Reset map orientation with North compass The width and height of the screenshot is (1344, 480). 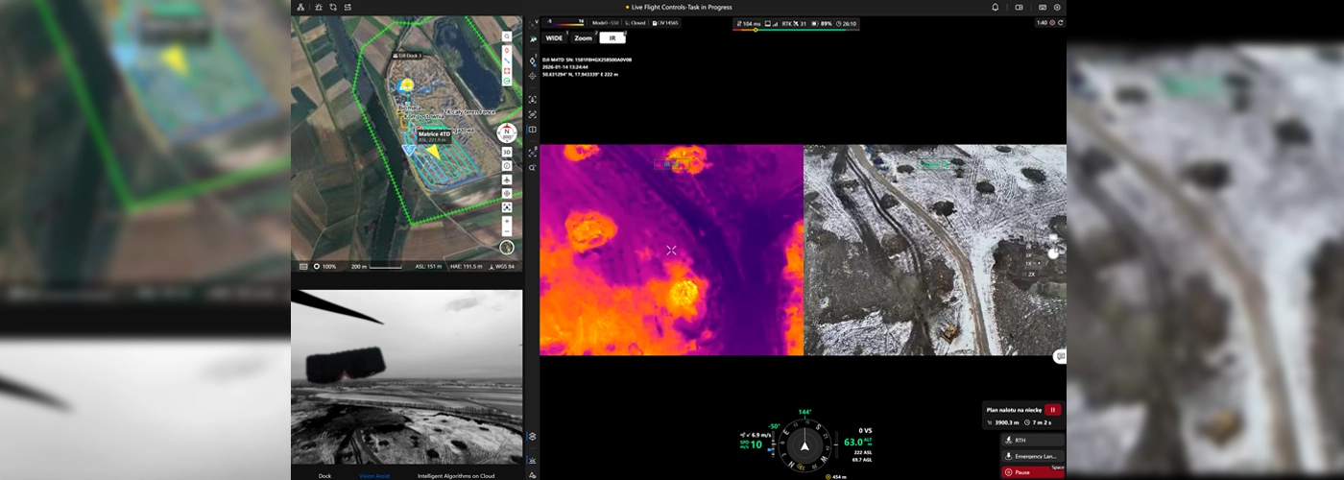[x=507, y=133]
